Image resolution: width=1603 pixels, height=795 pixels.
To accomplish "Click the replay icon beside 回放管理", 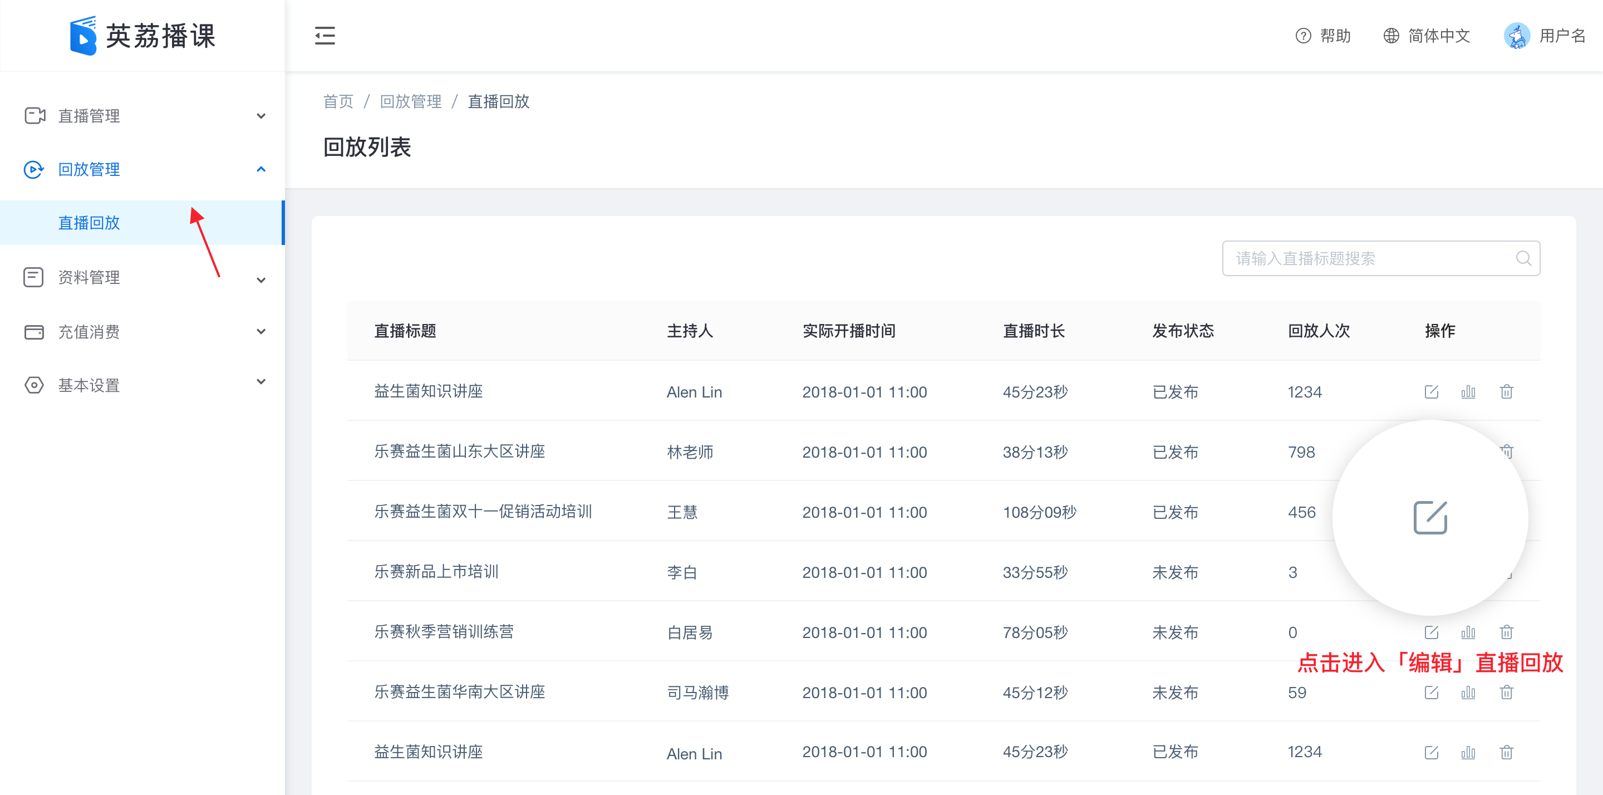I will [33, 169].
